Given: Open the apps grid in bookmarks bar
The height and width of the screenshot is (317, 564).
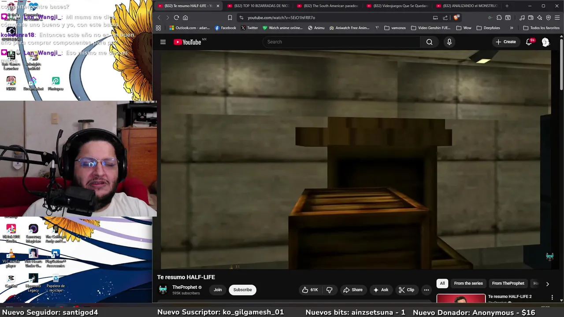Looking at the screenshot, I should (158, 28).
